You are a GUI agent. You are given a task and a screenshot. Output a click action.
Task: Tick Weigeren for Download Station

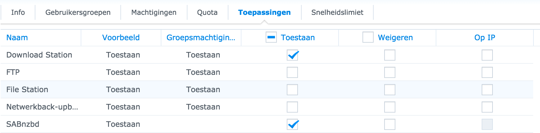pos(390,55)
